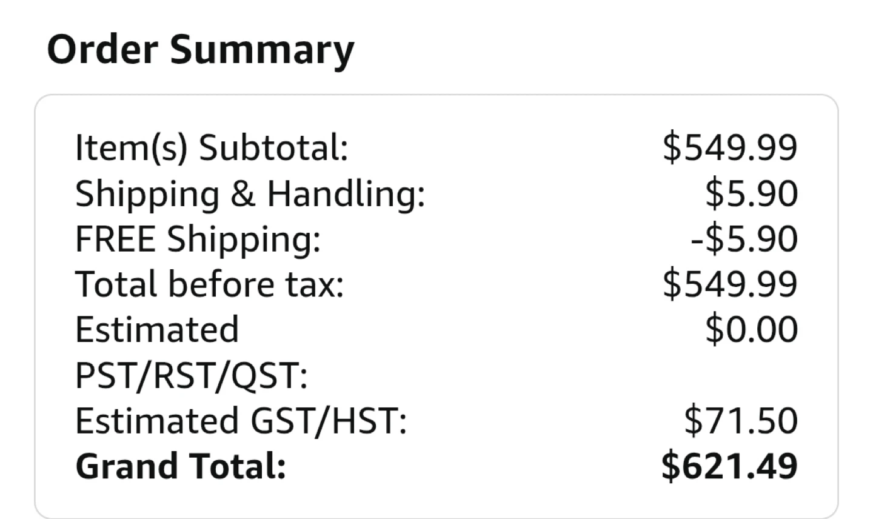The image size is (873, 519).
Task: Click the -$5.90 free shipping discount
Action: (744, 238)
